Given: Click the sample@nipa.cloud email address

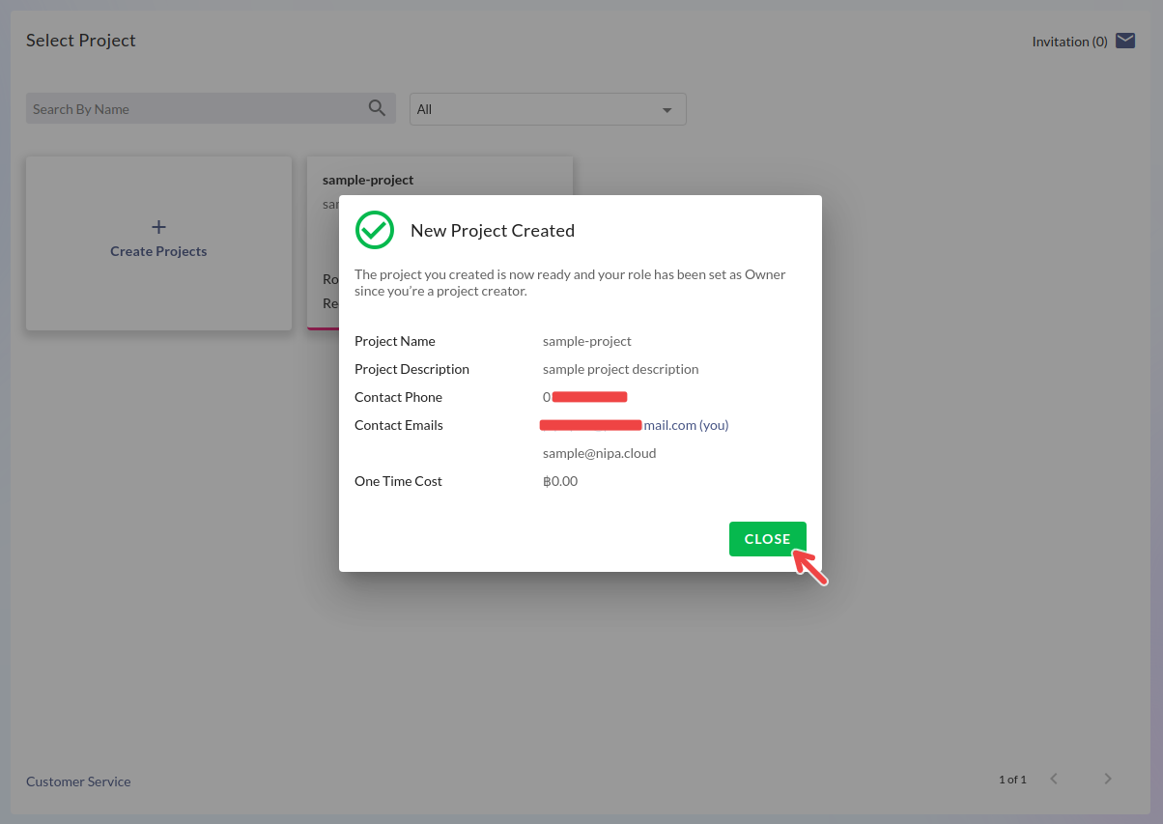Looking at the screenshot, I should click(x=599, y=453).
